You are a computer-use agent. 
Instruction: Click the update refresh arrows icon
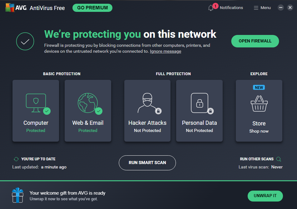point(16,159)
